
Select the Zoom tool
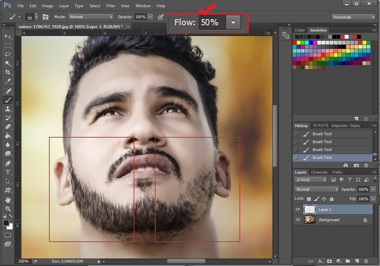pyautogui.click(x=8, y=208)
